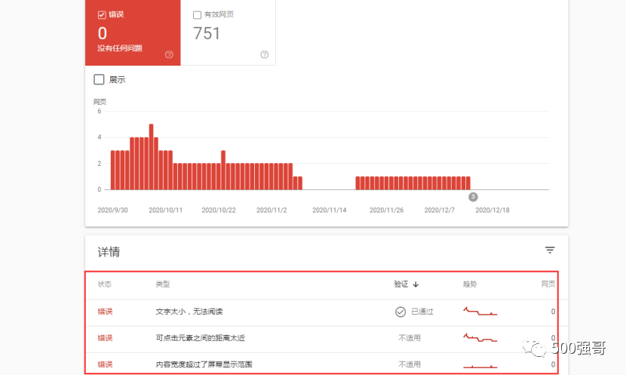626x375 pixels.
Task: Open help icon on the 有效网页 card
Action: click(x=264, y=55)
